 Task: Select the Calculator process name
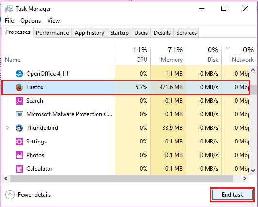tap(39, 169)
